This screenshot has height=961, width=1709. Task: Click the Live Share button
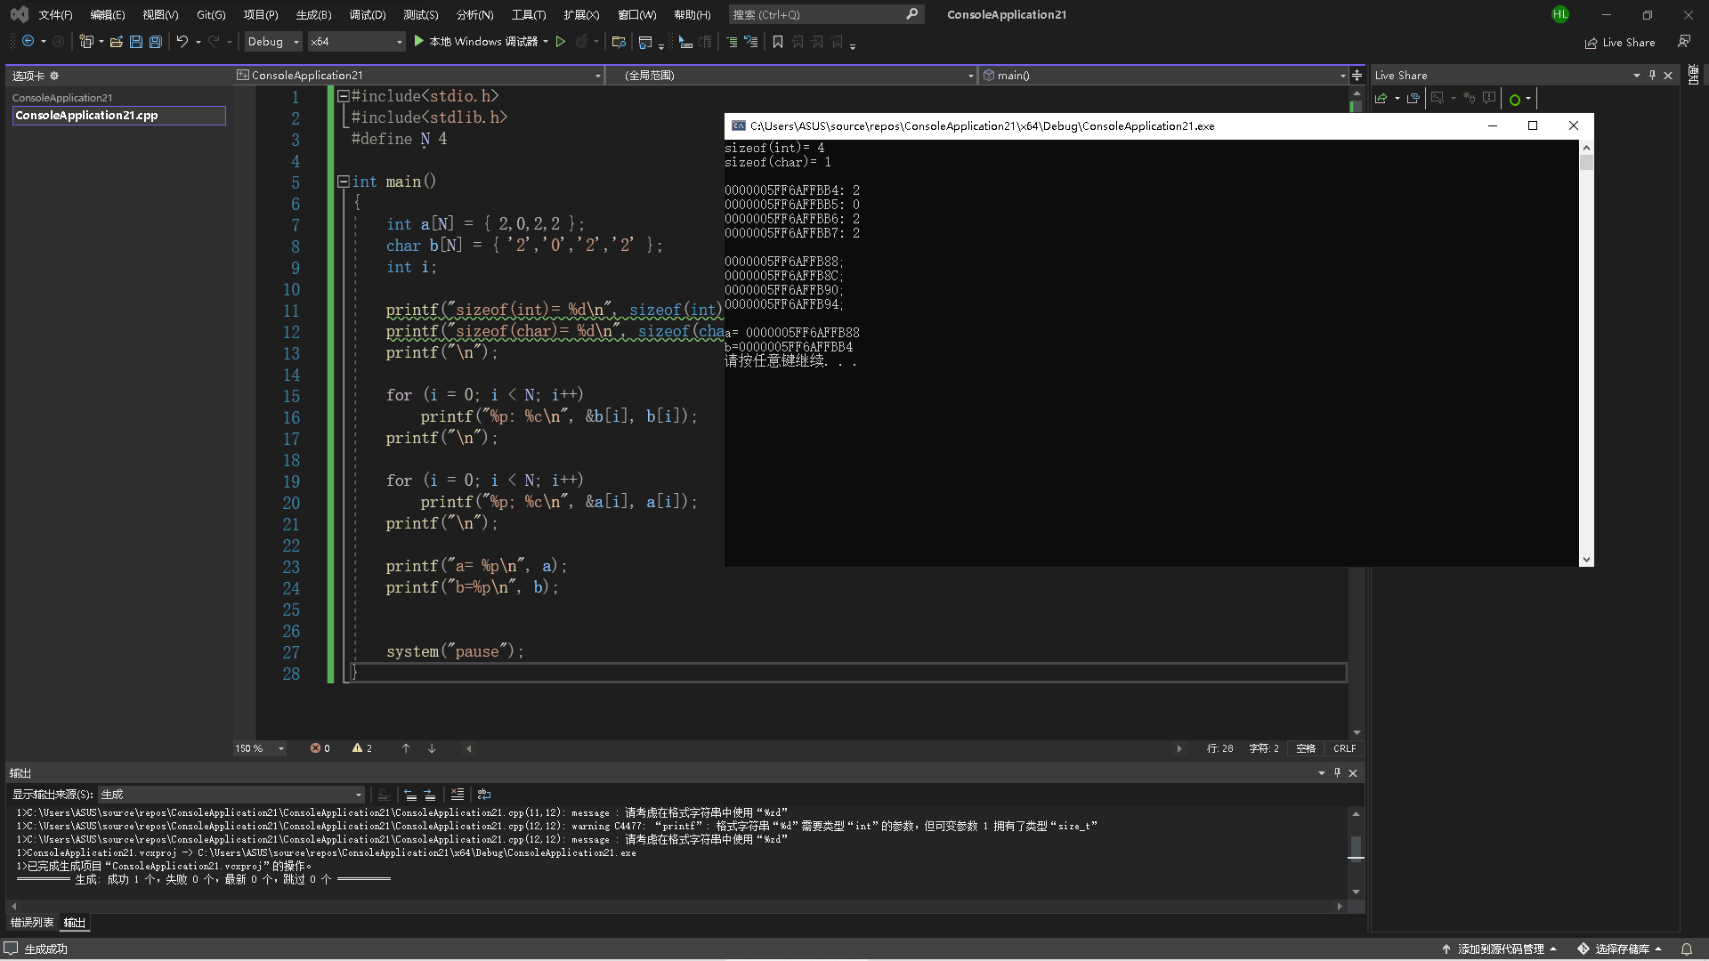(x=1620, y=43)
